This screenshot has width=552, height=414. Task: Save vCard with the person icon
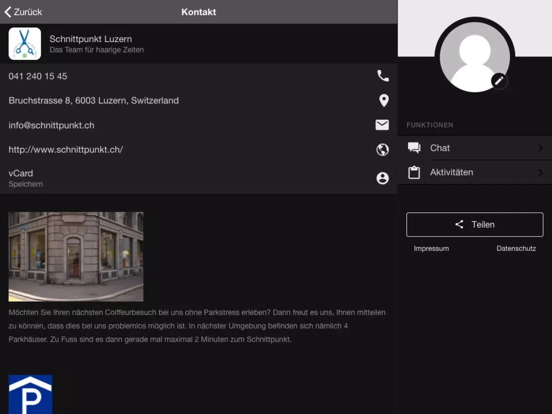click(382, 178)
